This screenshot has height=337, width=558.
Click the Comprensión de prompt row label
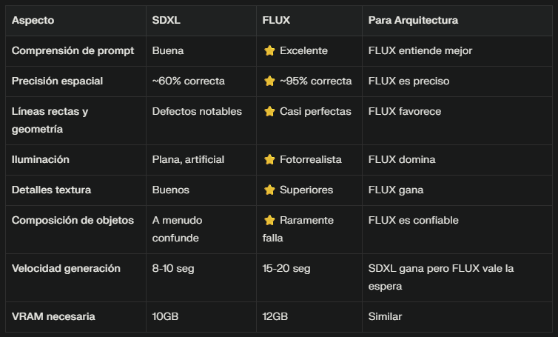click(x=73, y=51)
